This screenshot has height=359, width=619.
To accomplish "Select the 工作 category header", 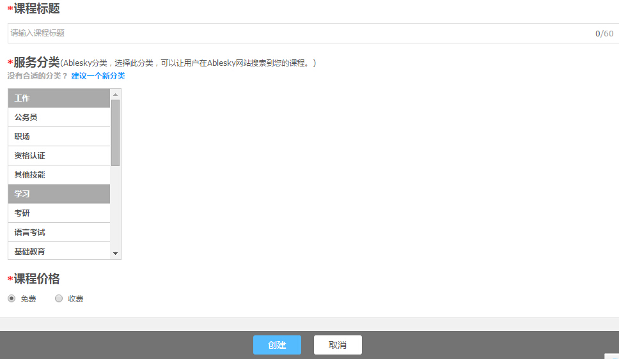I will click(59, 98).
